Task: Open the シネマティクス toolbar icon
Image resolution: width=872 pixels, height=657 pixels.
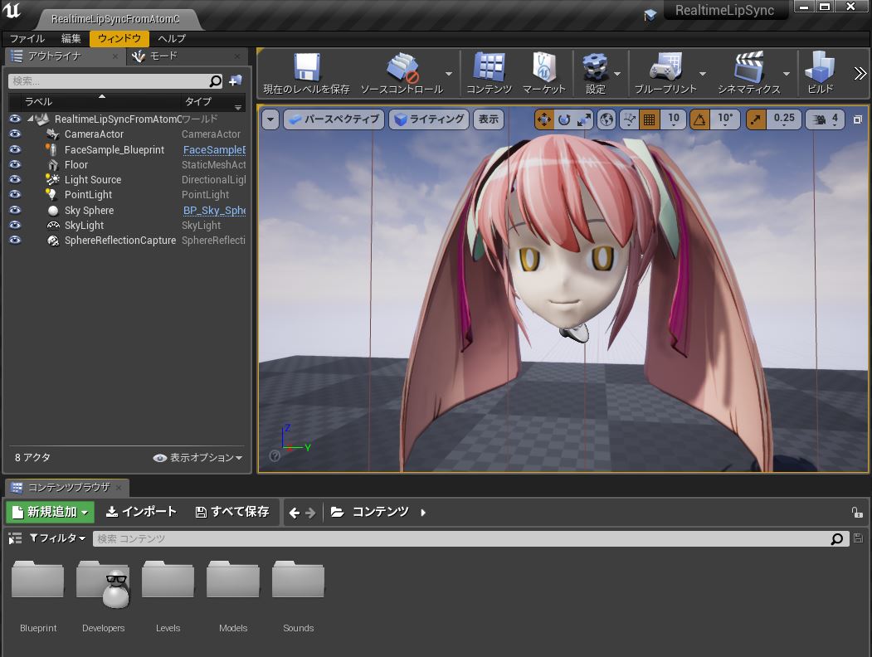Action: click(x=749, y=71)
